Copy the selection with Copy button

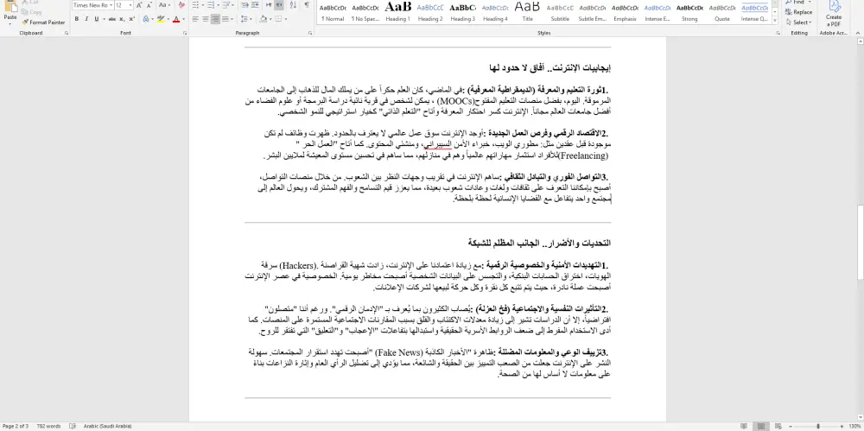(31, 11)
